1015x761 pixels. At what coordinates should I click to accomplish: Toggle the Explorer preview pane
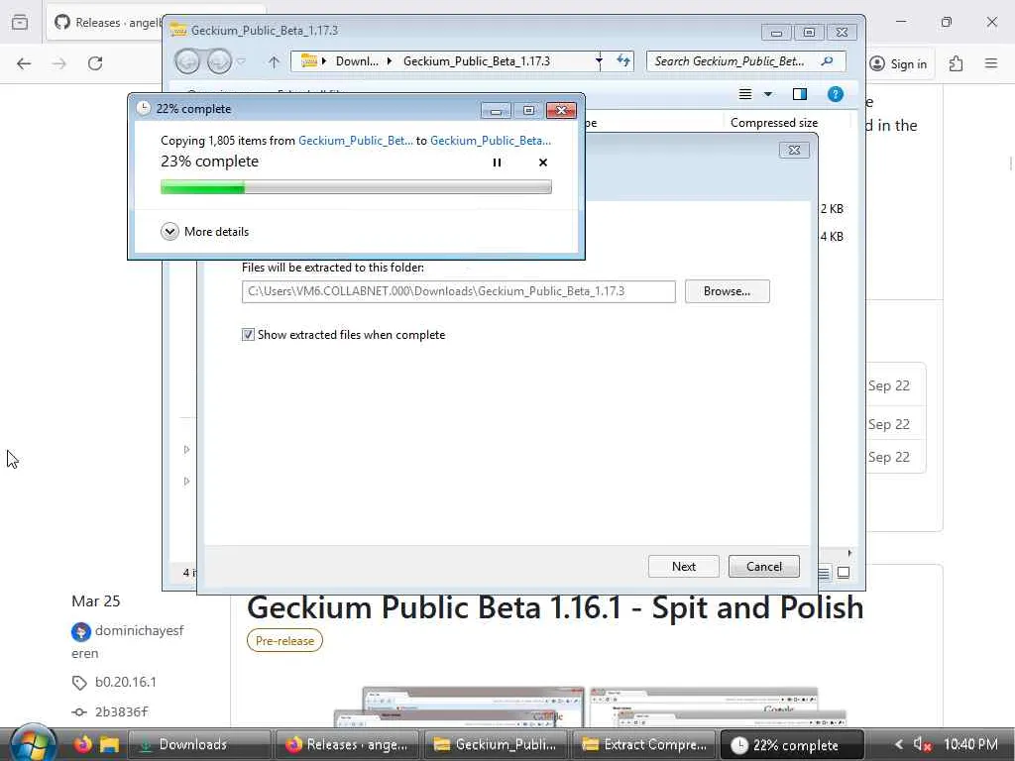pos(800,94)
